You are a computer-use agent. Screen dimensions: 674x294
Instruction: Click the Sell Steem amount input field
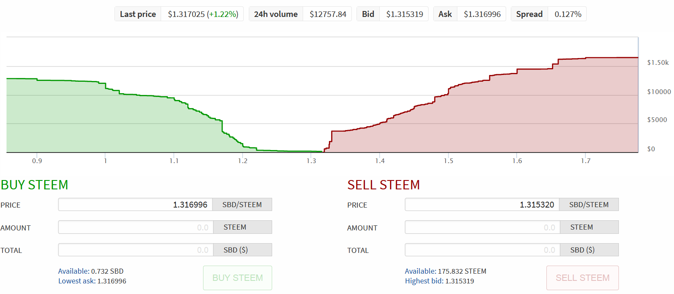pyautogui.click(x=482, y=227)
